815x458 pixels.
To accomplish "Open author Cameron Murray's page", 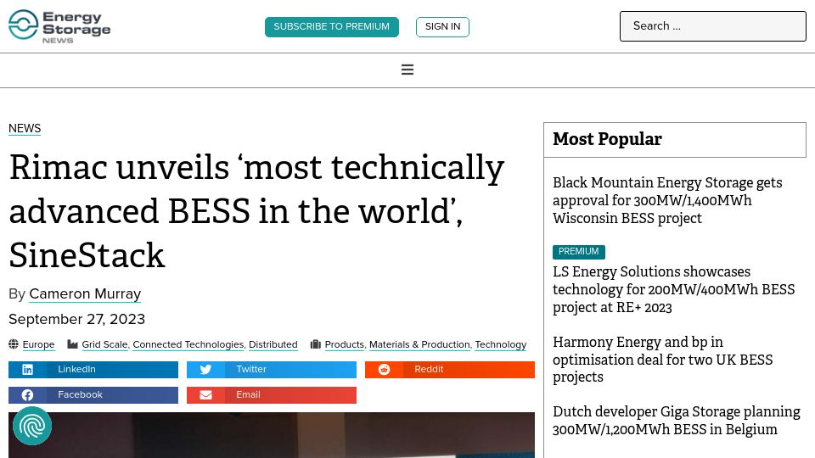I will pyautogui.click(x=85, y=294).
